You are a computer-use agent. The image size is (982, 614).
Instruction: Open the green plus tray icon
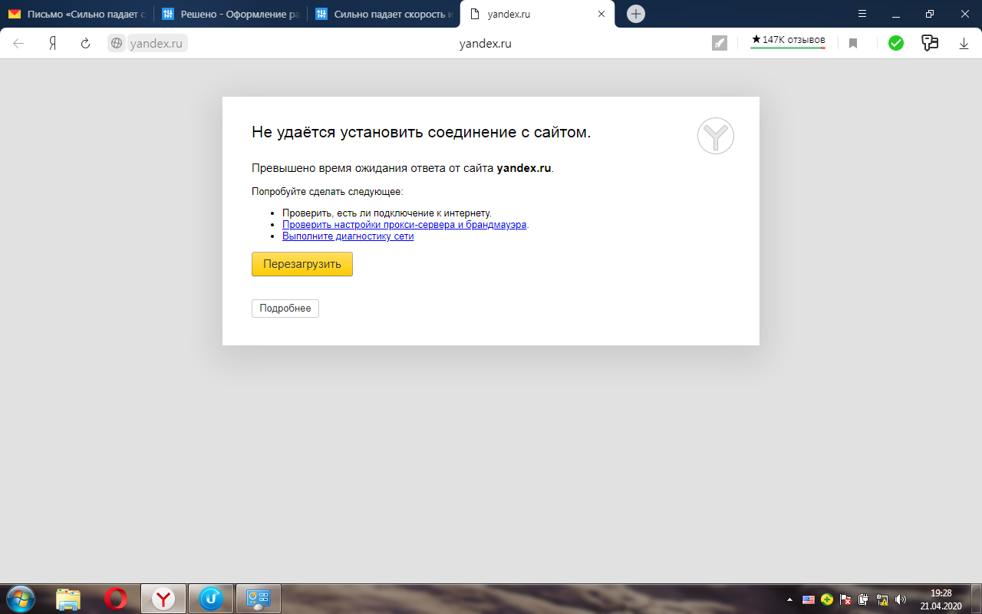click(827, 599)
